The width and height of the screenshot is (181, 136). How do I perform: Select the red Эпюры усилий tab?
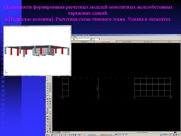tap(106, 42)
